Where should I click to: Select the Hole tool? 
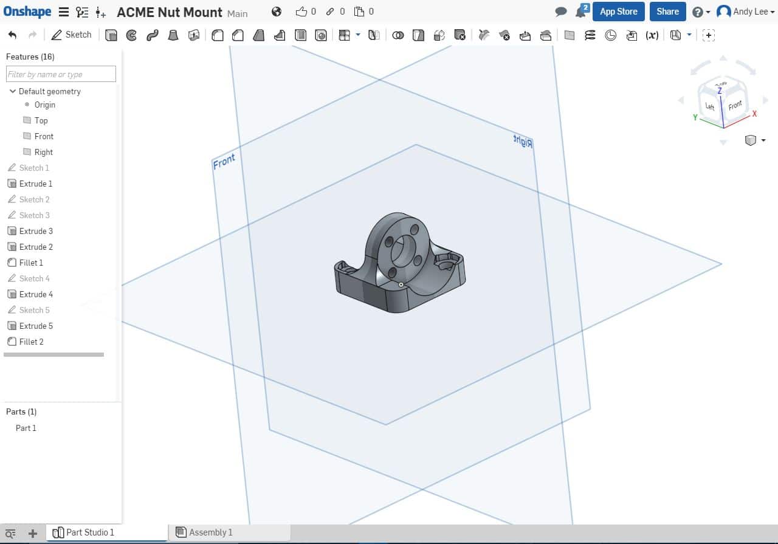[x=321, y=35]
